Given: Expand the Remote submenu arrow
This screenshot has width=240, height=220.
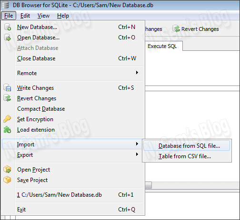Looking at the screenshot, I should coord(137,73).
